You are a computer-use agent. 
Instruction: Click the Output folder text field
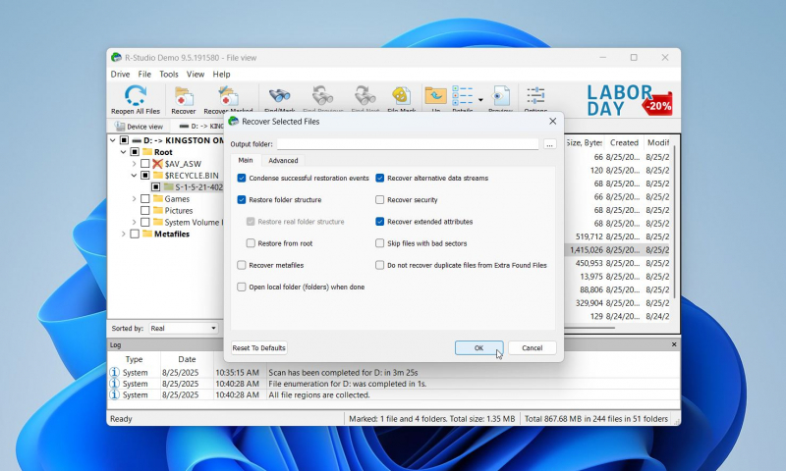(x=408, y=144)
